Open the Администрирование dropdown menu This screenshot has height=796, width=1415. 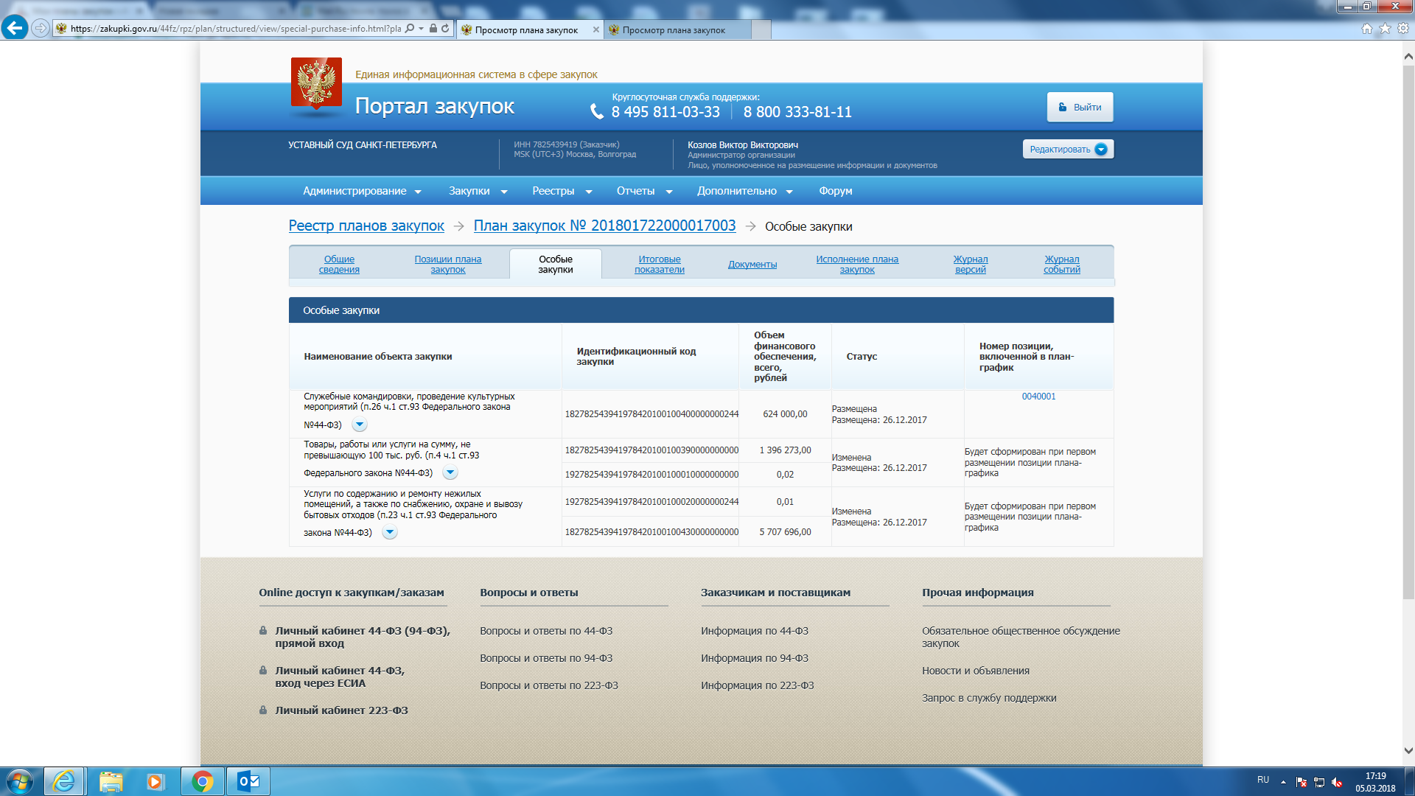pos(362,191)
